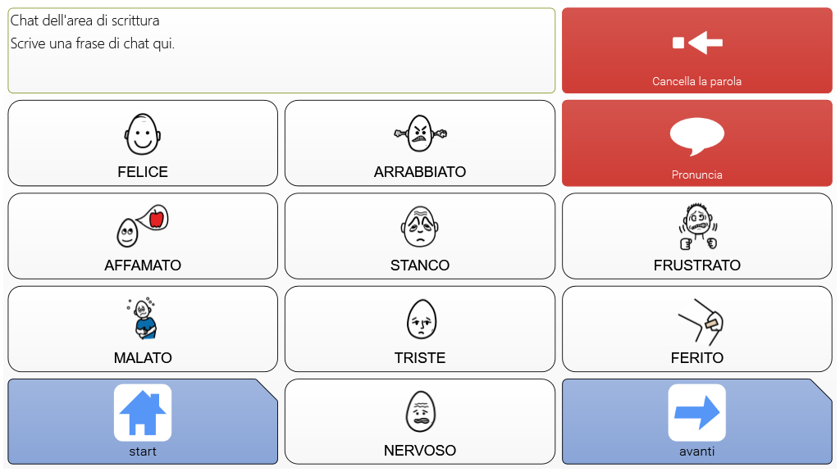
Task: Click the speech bubble Pronuncia icon
Action: (697, 137)
